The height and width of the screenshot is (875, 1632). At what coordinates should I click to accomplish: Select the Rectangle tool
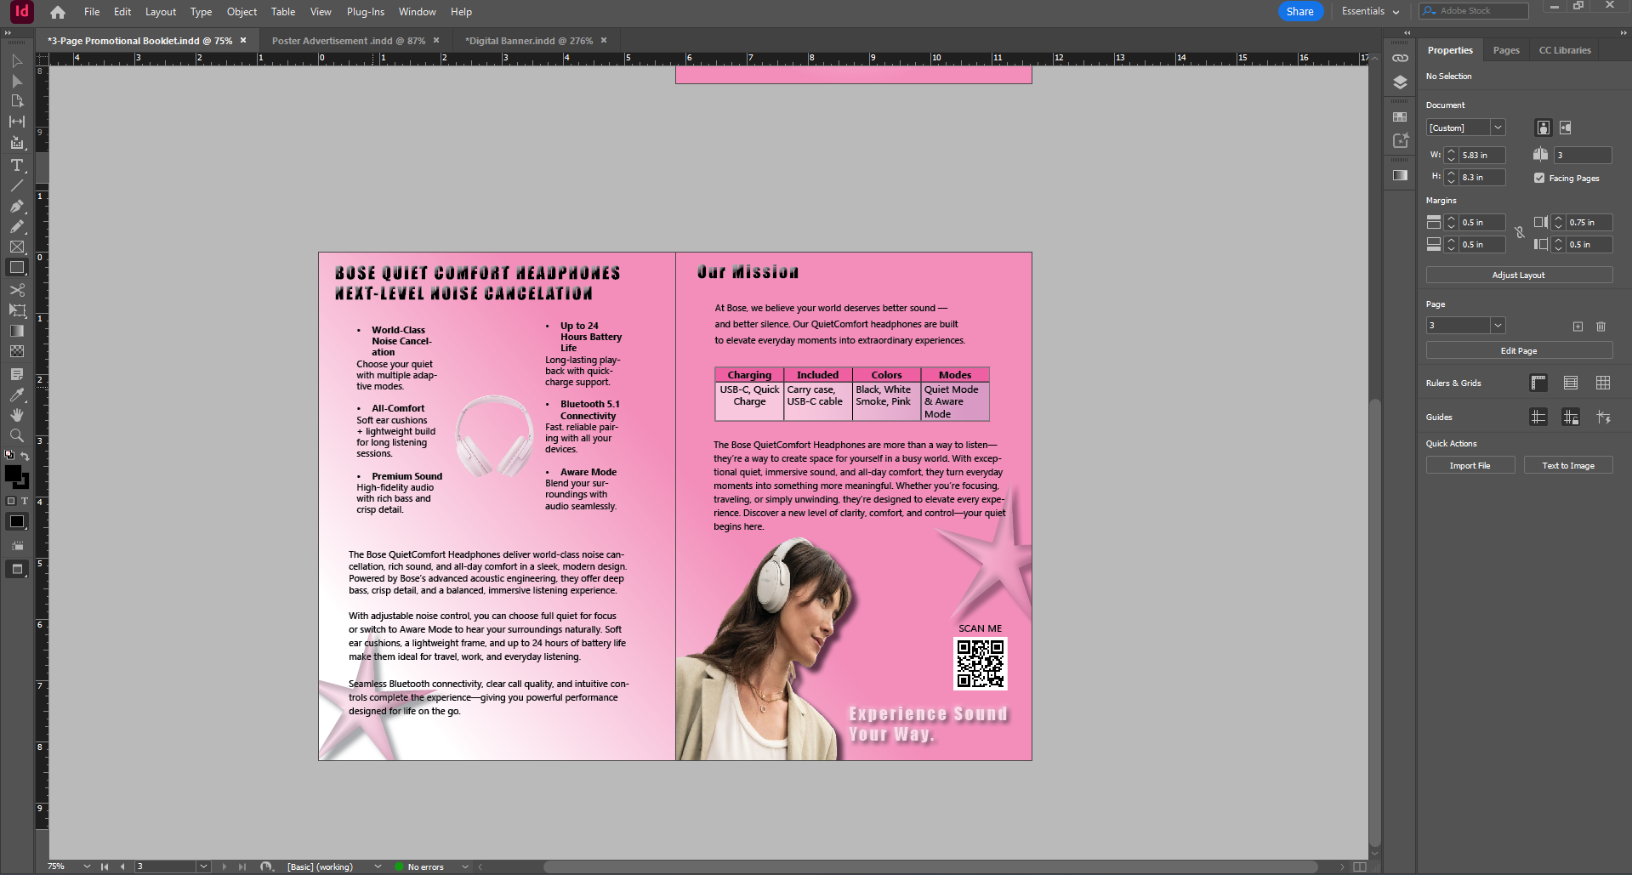17,267
